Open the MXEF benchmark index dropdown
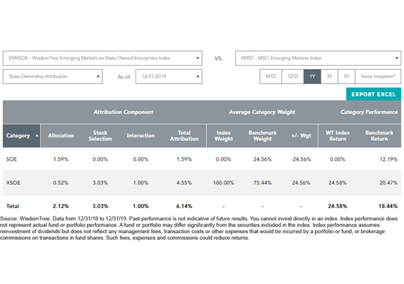 coord(318,58)
